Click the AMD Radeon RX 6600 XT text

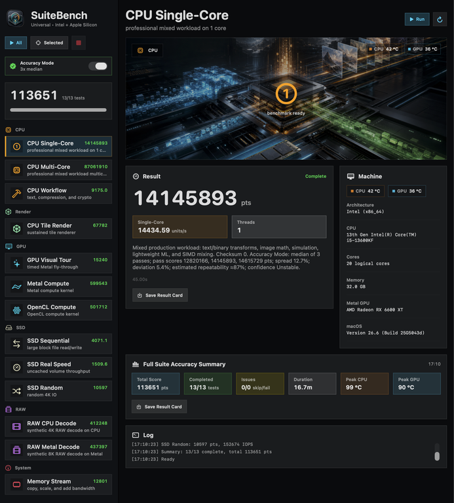pos(375,310)
